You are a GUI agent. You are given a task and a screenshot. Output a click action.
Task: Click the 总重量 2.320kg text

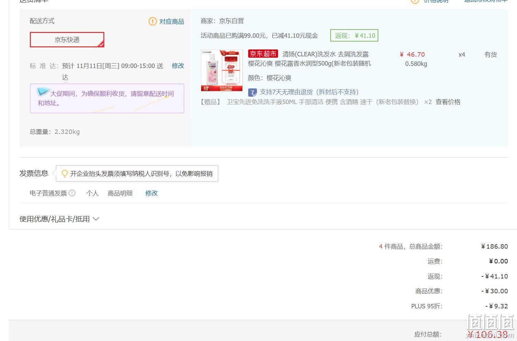(x=55, y=132)
